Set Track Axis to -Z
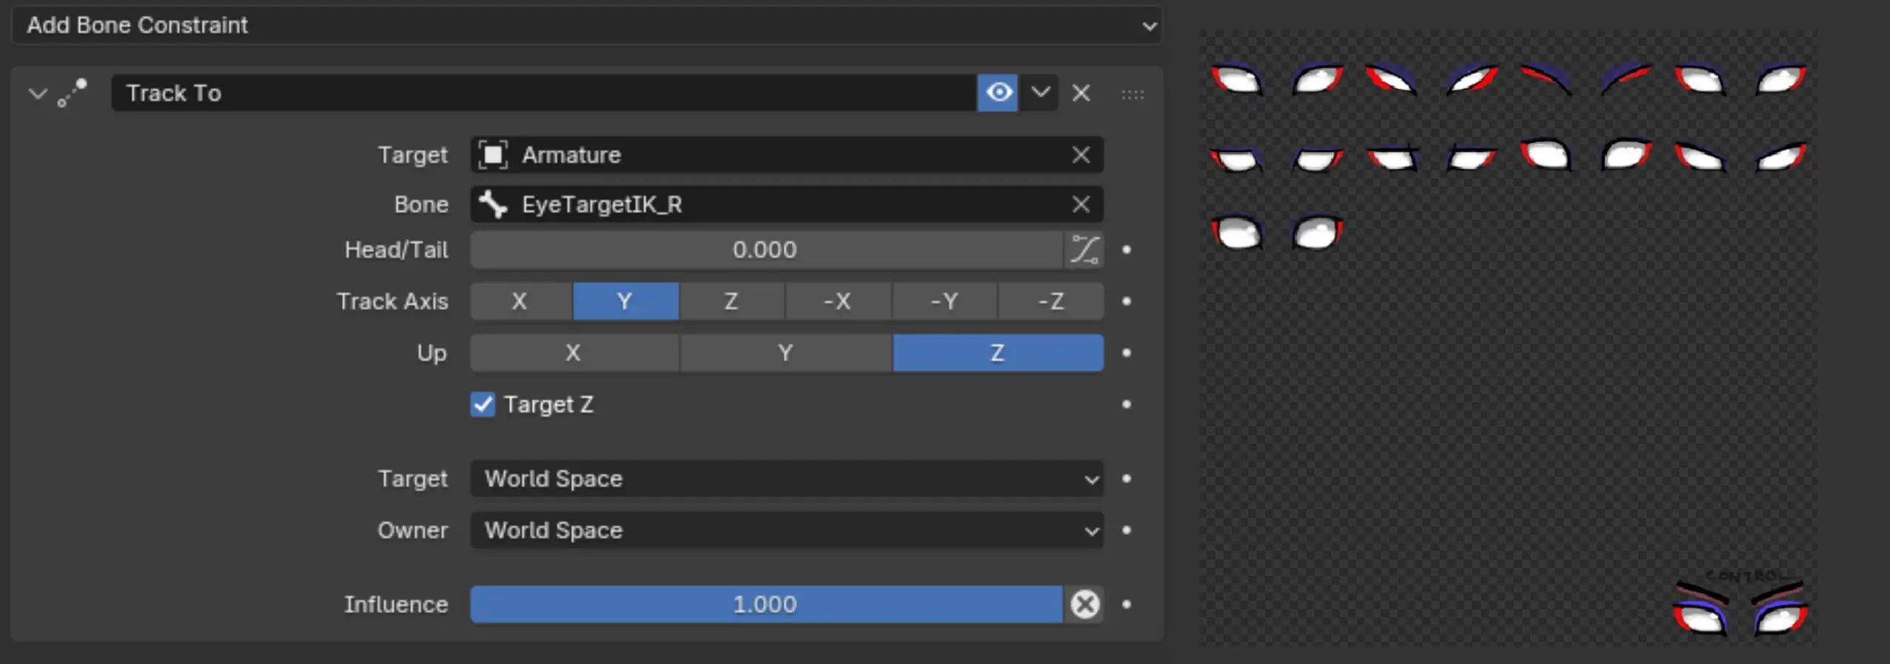 (1051, 302)
